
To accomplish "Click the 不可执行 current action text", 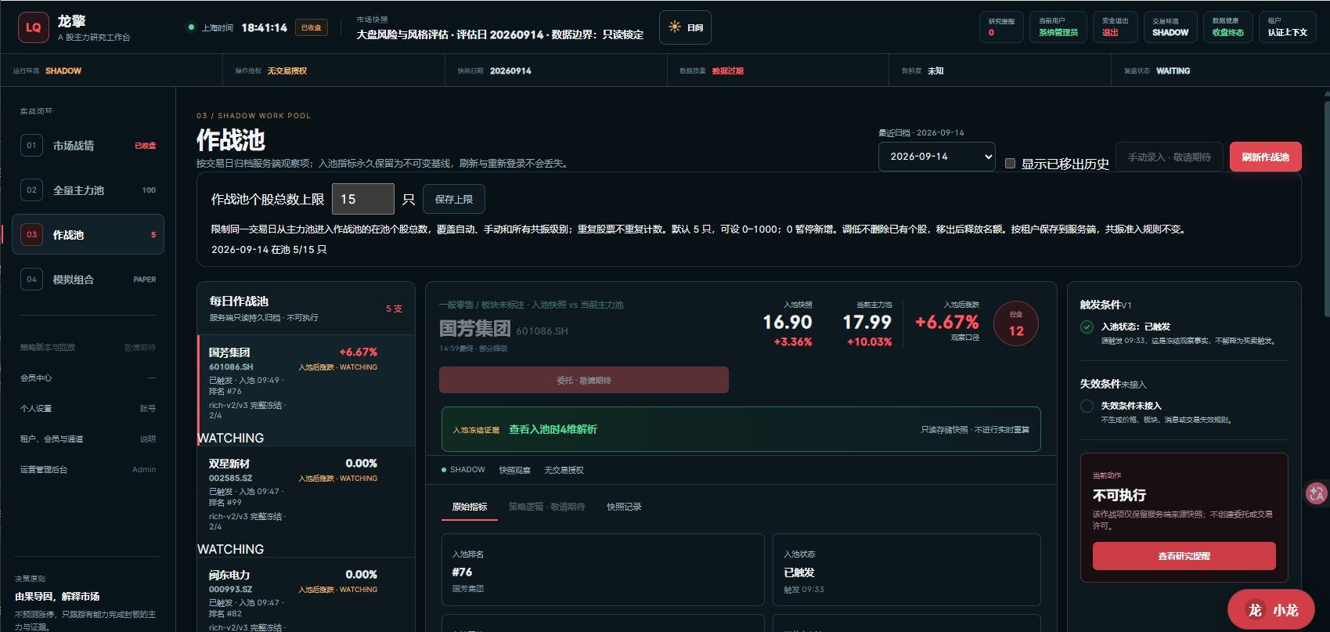I will pyautogui.click(x=1119, y=495).
